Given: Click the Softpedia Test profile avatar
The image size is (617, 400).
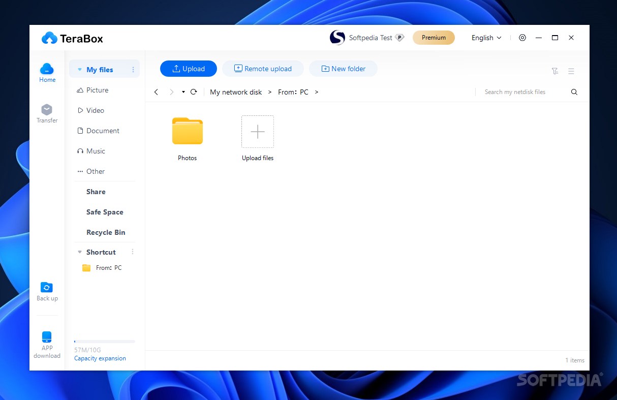Looking at the screenshot, I should point(337,38).
